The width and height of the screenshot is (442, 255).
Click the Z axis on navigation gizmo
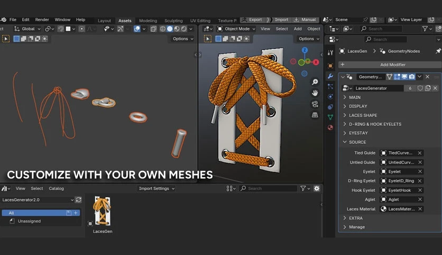(x=305, y=50)
